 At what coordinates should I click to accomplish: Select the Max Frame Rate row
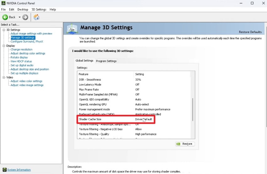coord(134,90)
